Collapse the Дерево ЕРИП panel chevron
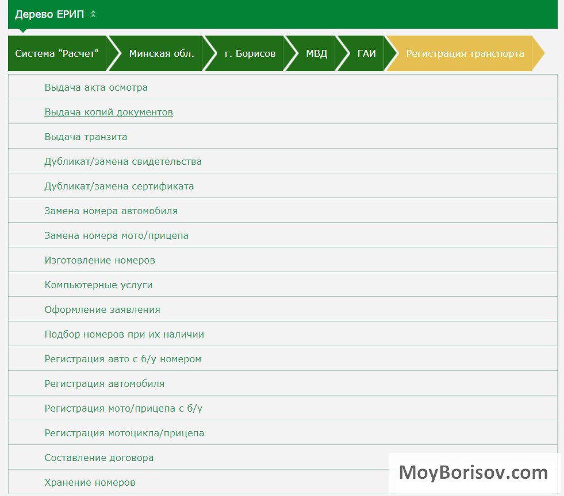 coord(93,14)
